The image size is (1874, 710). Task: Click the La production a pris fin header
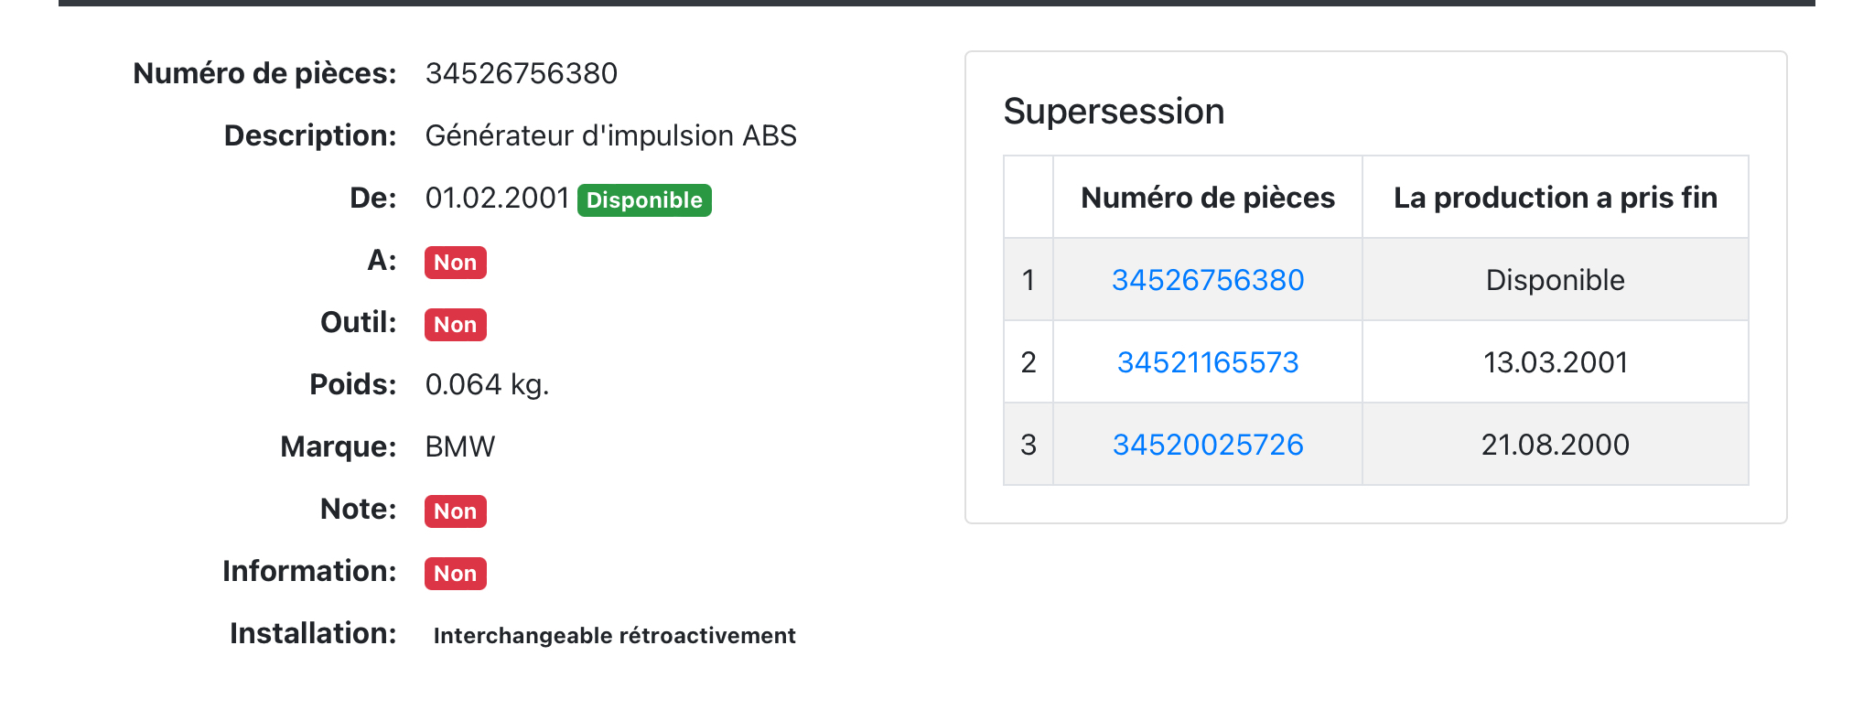1555,198
